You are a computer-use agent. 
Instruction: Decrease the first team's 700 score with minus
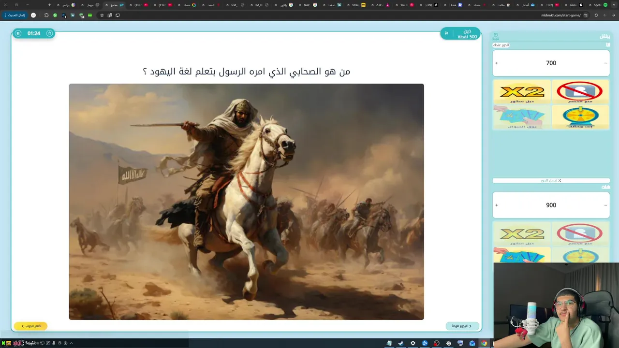coord(605,63)
